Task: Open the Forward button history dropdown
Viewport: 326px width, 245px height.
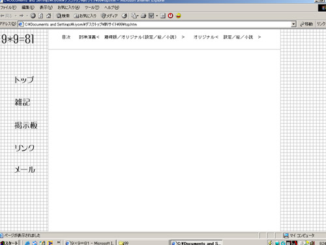Action: click(x=27, y=16)
